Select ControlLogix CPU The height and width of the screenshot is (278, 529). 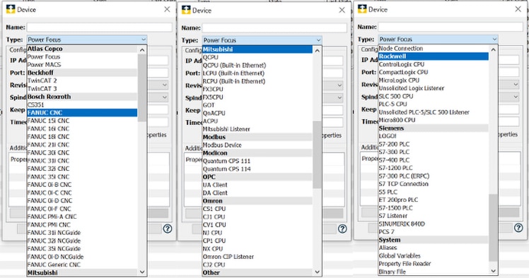pos(402,64)
